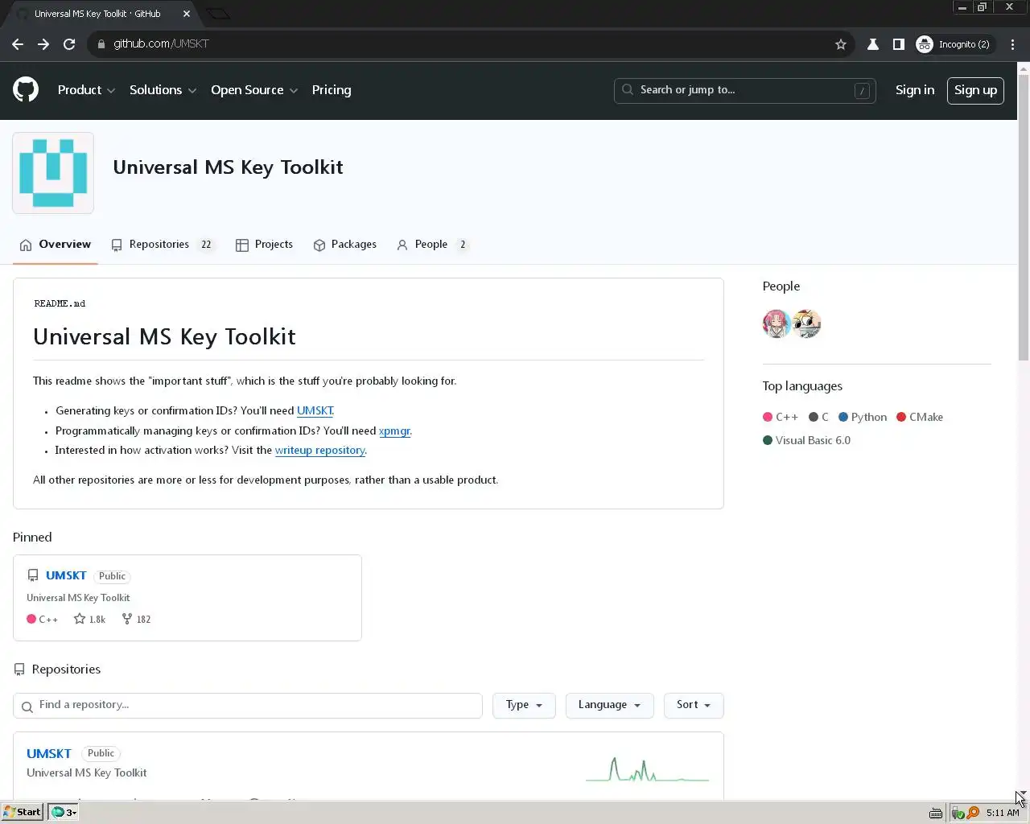The height and width of the screenshot is (824, 1030).
Task: Switch to the Packages tab
Action: click(344, 245)
